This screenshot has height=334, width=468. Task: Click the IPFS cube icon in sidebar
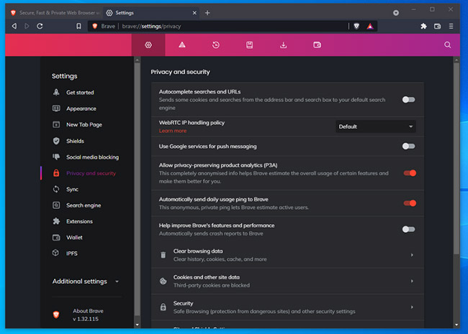point(56,253)
